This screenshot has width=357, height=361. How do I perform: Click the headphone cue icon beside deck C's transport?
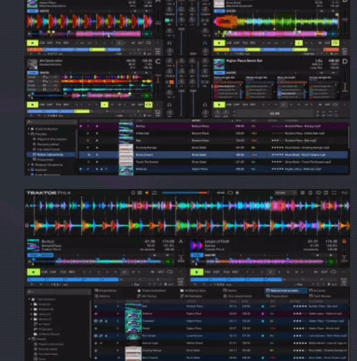click(x=169, y=105)
